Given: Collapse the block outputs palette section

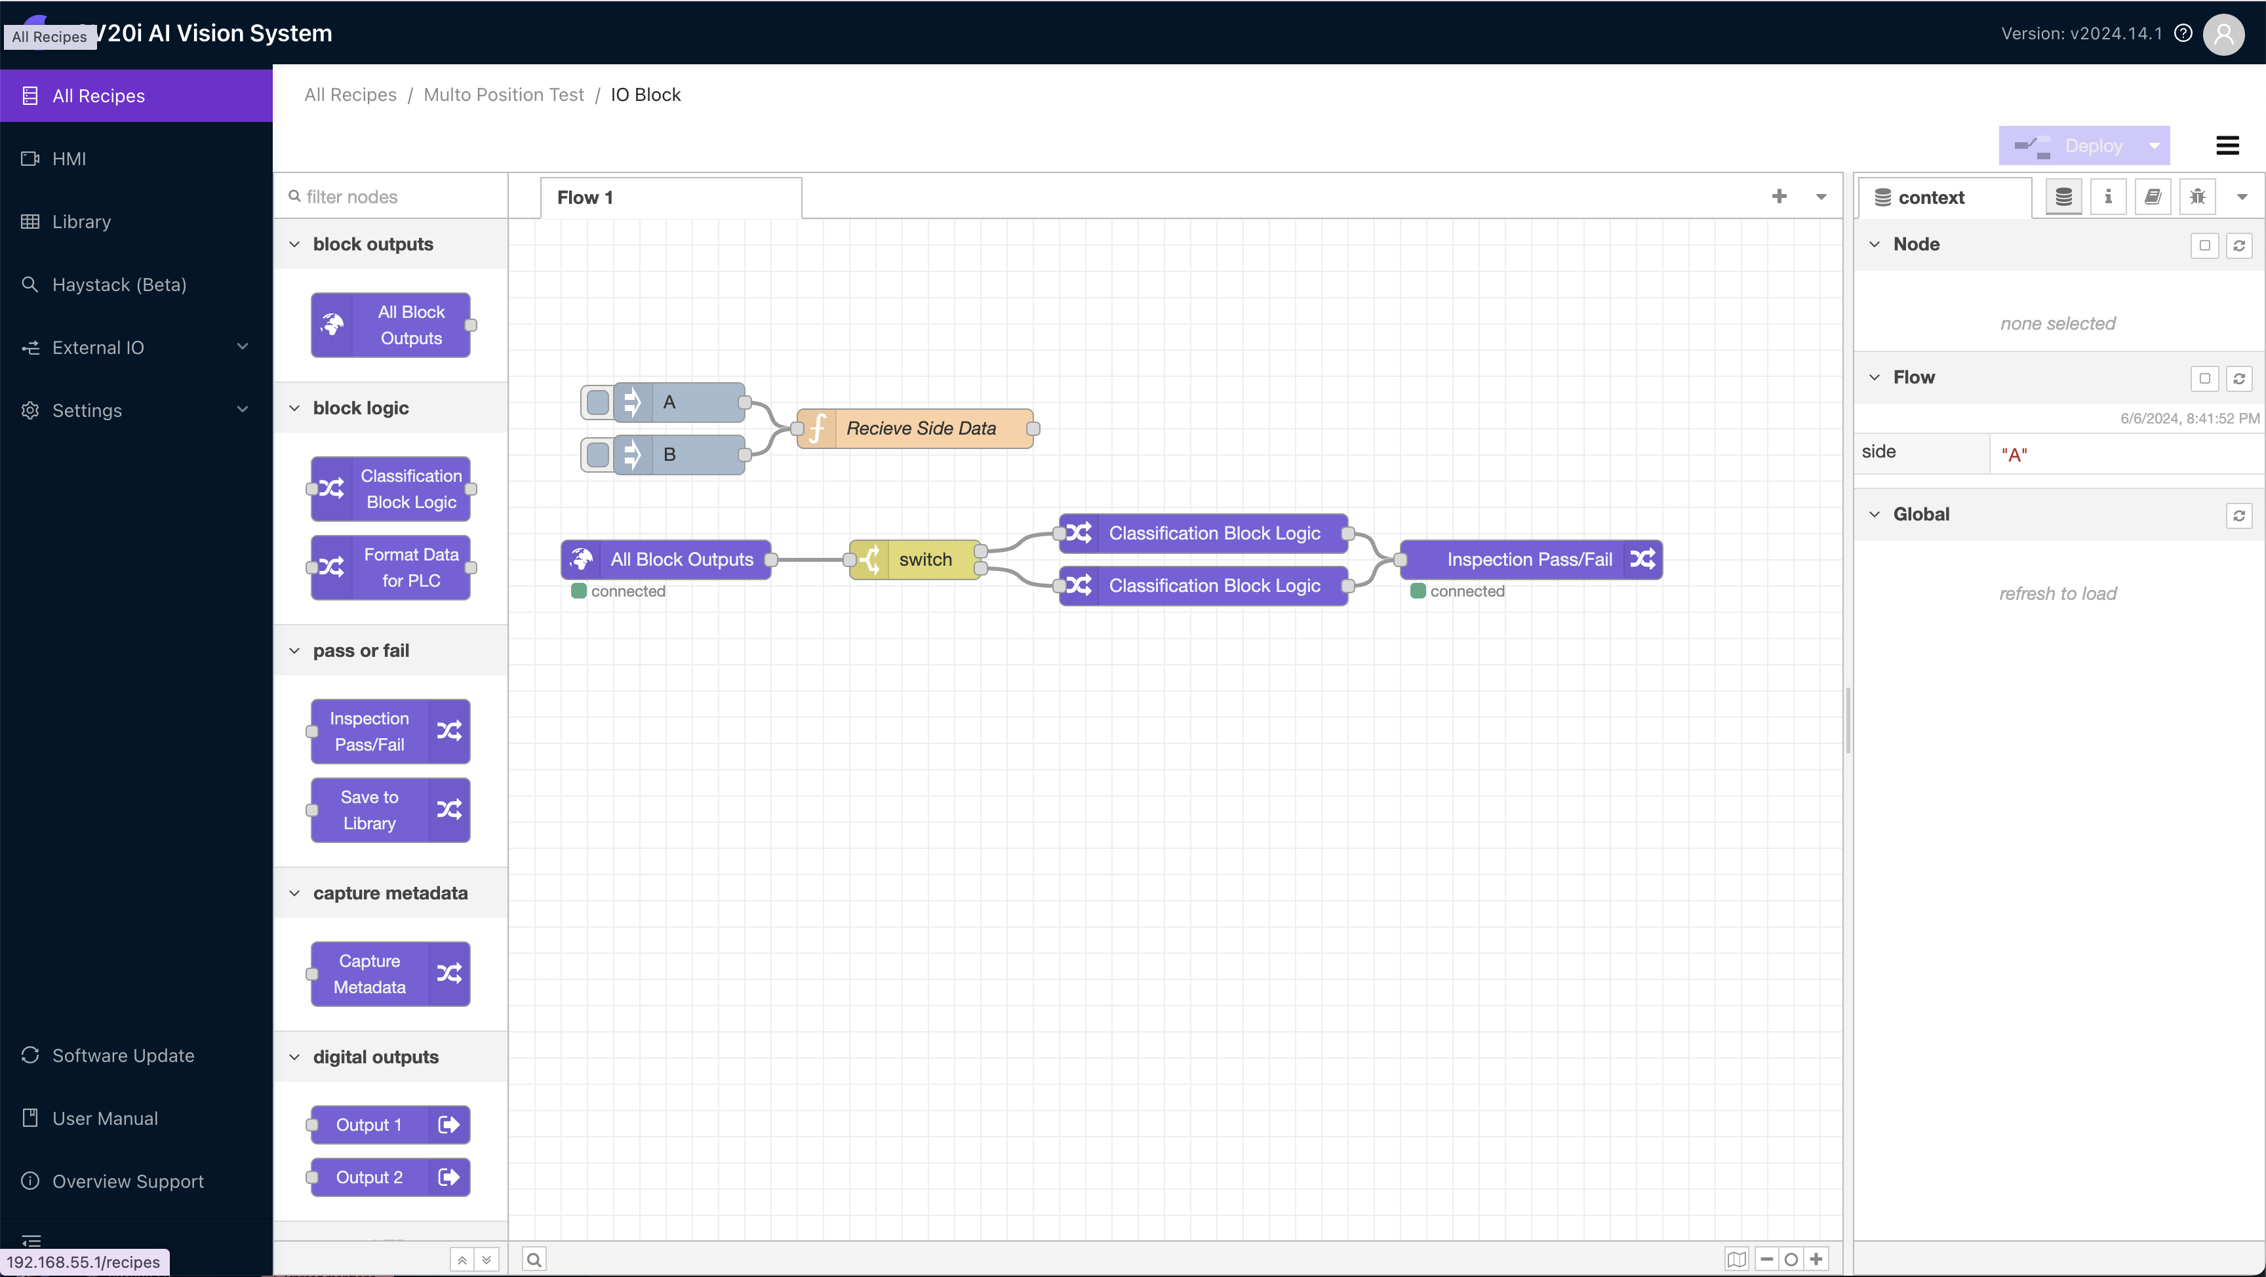Looking at the screenshot, I should tap(294, 244).
